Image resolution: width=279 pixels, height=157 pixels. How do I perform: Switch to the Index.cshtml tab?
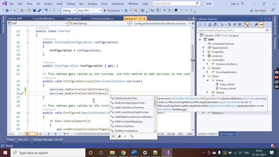(x=73, y=18)
